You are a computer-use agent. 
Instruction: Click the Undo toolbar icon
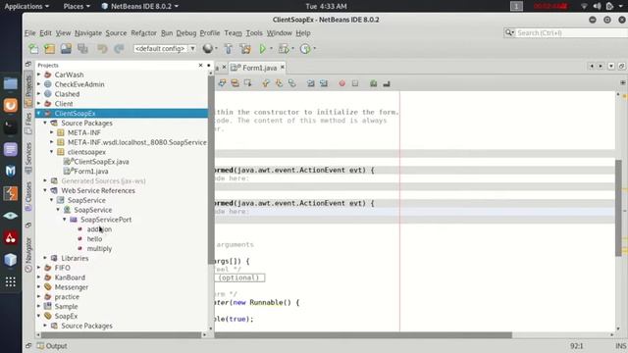pyautogui.click(x=102, y=49)
